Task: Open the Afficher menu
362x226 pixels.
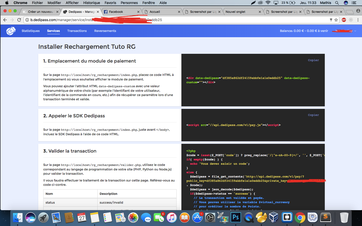Action: 72,3
